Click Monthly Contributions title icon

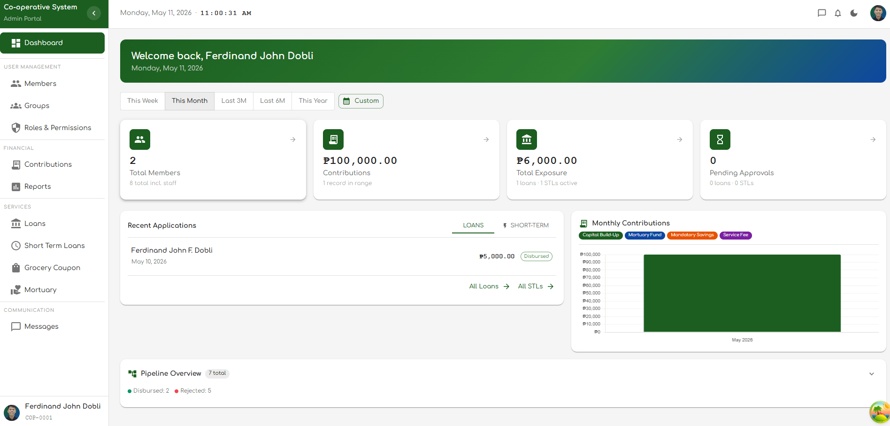pyautogui.click(x=583, y=224)
